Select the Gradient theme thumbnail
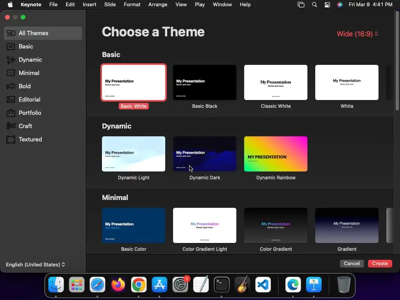 [x=347, y=225]
